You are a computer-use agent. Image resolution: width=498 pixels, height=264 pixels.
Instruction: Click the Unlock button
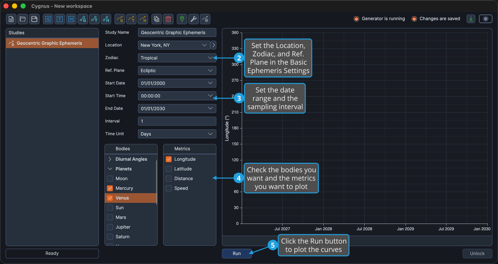coord(477,254)
